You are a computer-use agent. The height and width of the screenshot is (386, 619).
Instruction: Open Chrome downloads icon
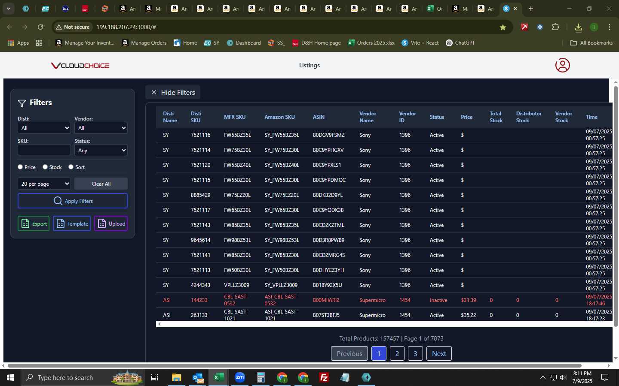pyautogui.click(x=579, y=27)
